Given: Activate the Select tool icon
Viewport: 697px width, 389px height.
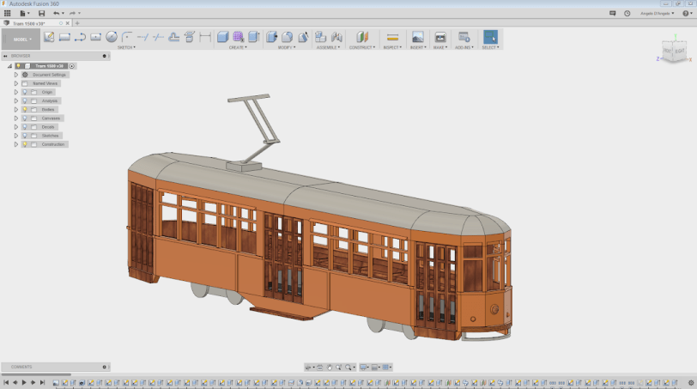Looking at the screenshot, I should coord(490,37).
